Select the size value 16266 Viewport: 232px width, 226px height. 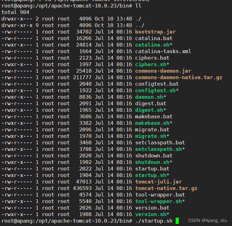coord(84,38)
